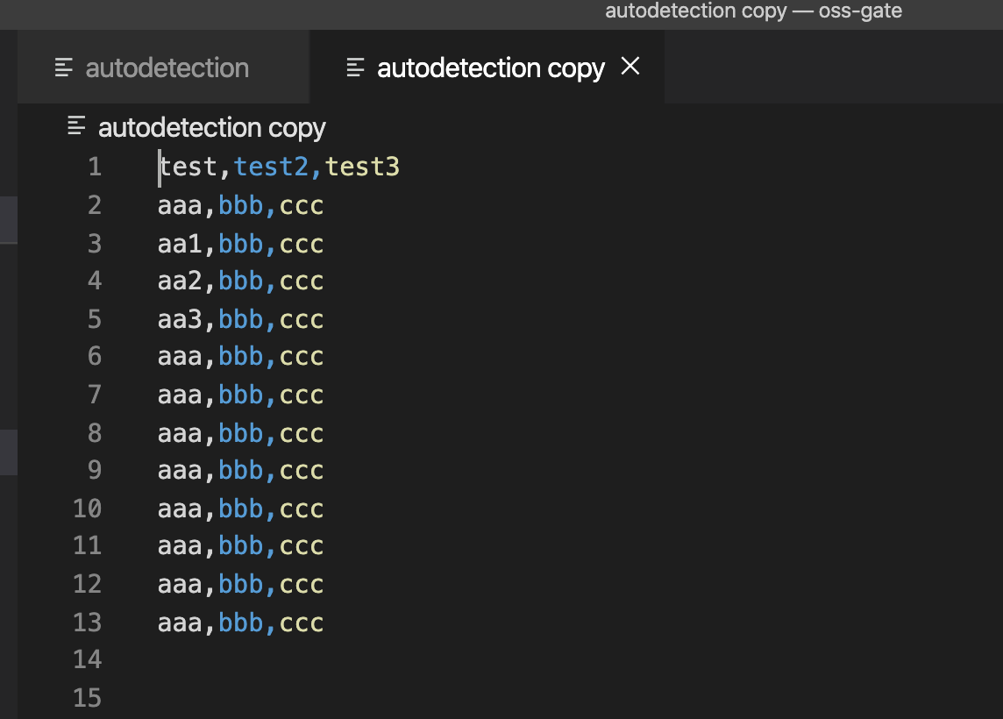The width and height of the screenshot is (1003, 719).
Task: Click the file icon on the autodetection tab
Action: tap(62, 67)
